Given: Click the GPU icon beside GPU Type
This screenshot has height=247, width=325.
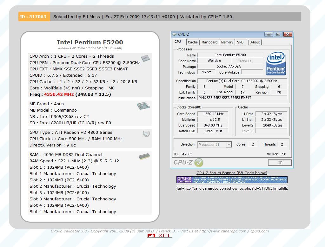Looking at the screenshot, I should 147,133.
